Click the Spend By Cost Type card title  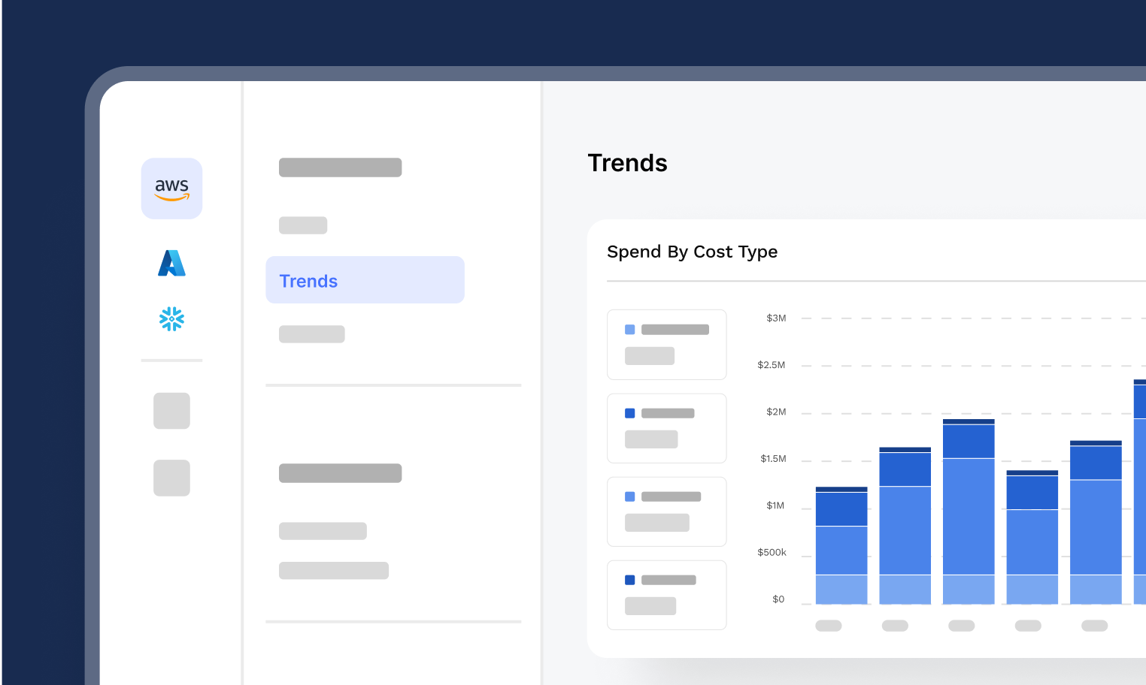[692, 252]
